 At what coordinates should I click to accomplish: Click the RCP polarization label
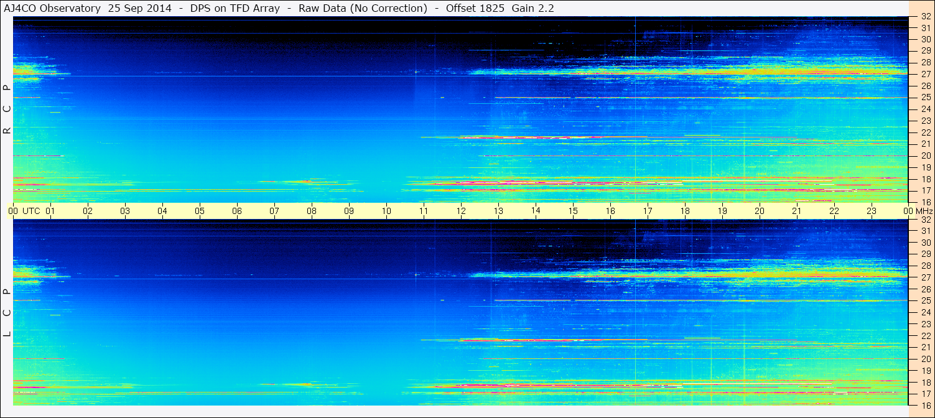point(7,109)
